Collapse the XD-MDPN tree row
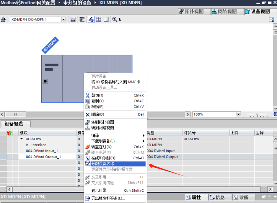 22,139
